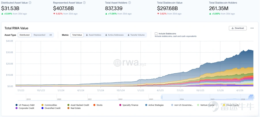Open Represented Asset Value help icon
Viewport: 260px width, 117px height.
pyautogui.click(x=84, y=3)
